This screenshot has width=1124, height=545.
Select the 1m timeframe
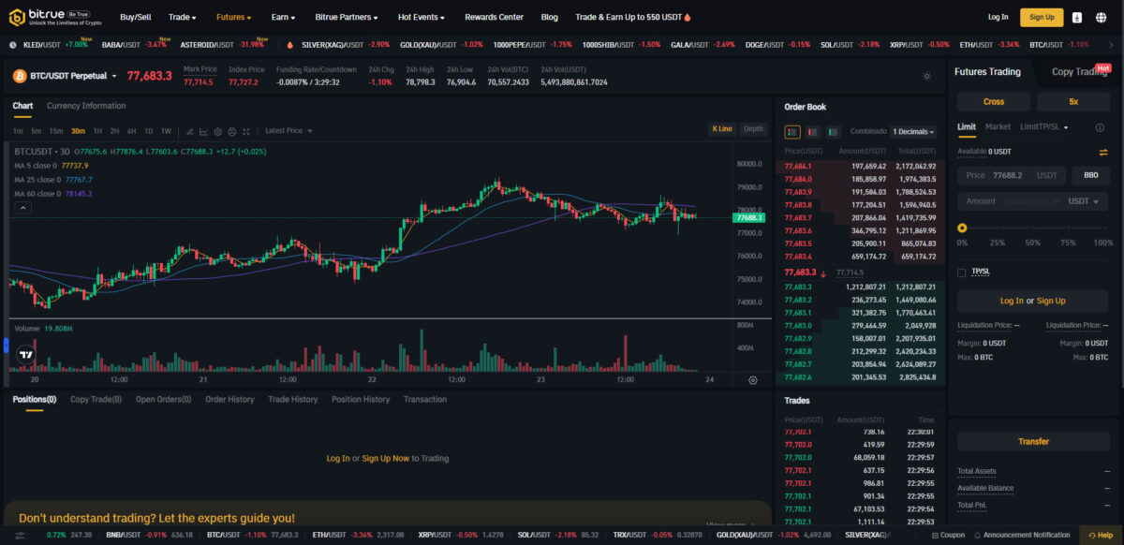click(x=18, y=131)
